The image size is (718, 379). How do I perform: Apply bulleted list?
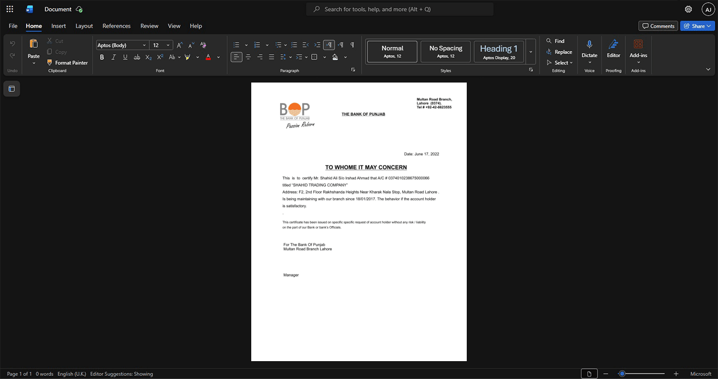coord(237,45)
